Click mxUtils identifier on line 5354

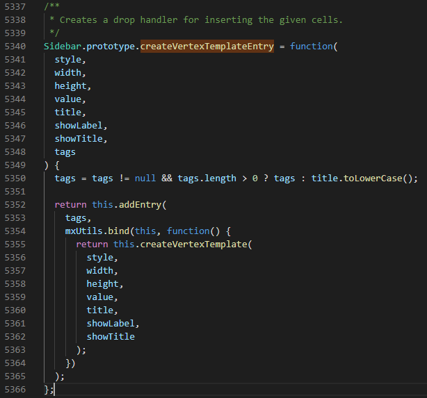84,231
